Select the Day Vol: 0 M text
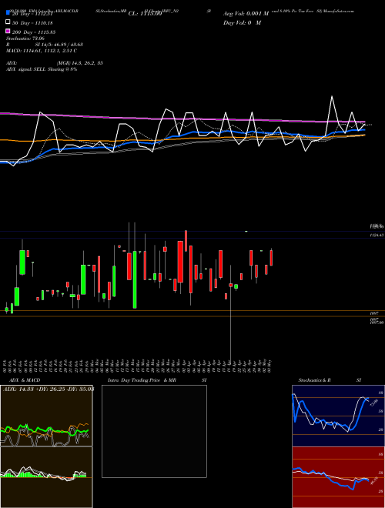The image size is (385, 508). (242, 22)
